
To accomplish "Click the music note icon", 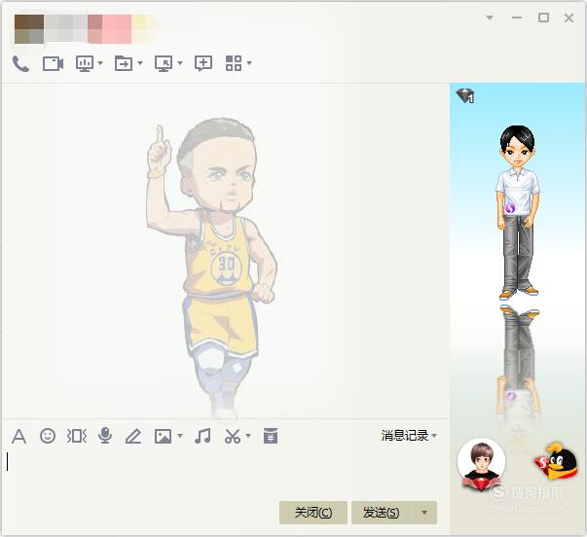I will pyautogui.click(x=202, y=436).
